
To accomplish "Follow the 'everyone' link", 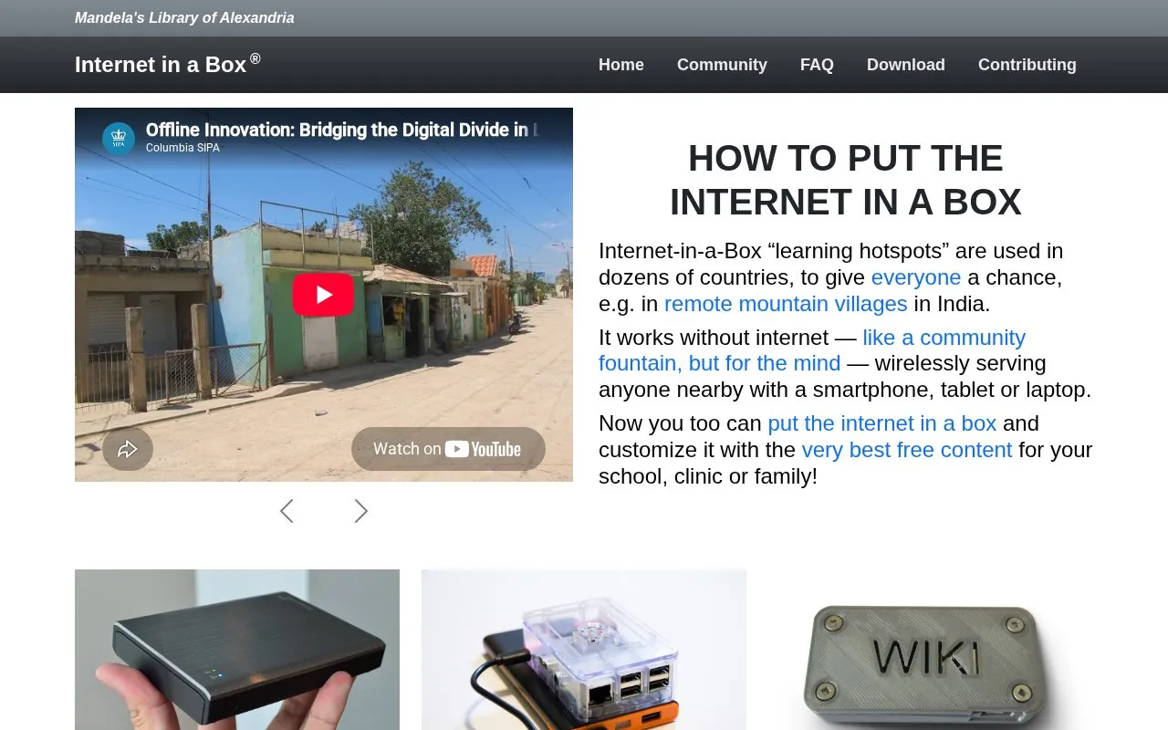I will [916, 276].
